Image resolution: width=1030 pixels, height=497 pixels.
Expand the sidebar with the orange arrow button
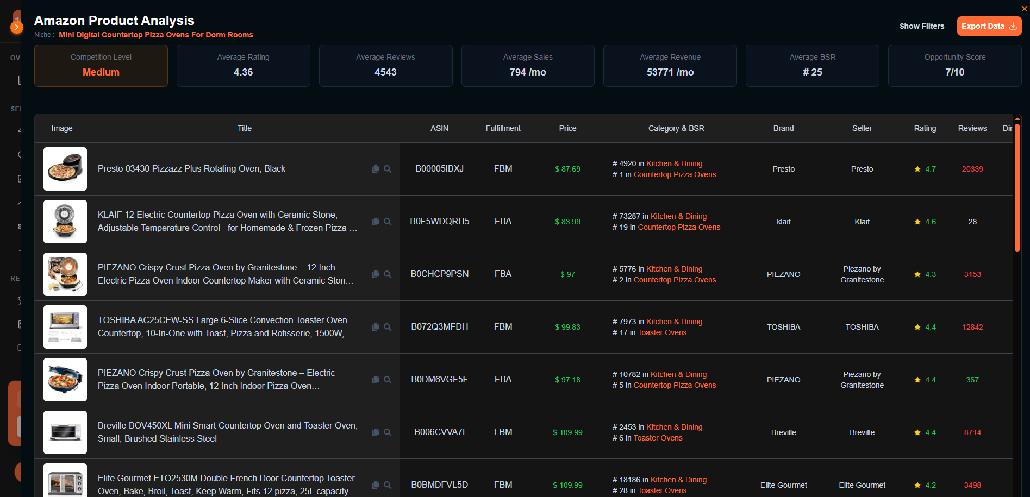(x=17, y=27)
